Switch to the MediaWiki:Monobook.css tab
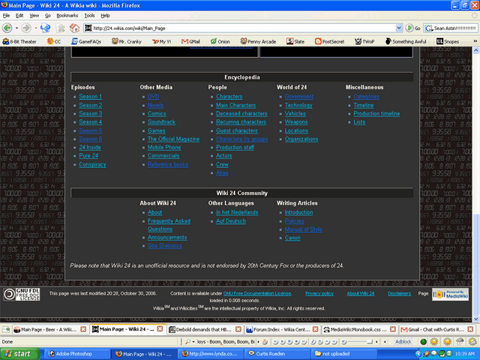480x360 pixels. click(x=359, y=329)
